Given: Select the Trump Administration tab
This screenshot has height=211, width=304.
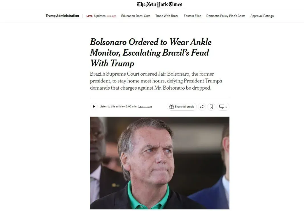Looking at the screenshot, I should point(62,16).
